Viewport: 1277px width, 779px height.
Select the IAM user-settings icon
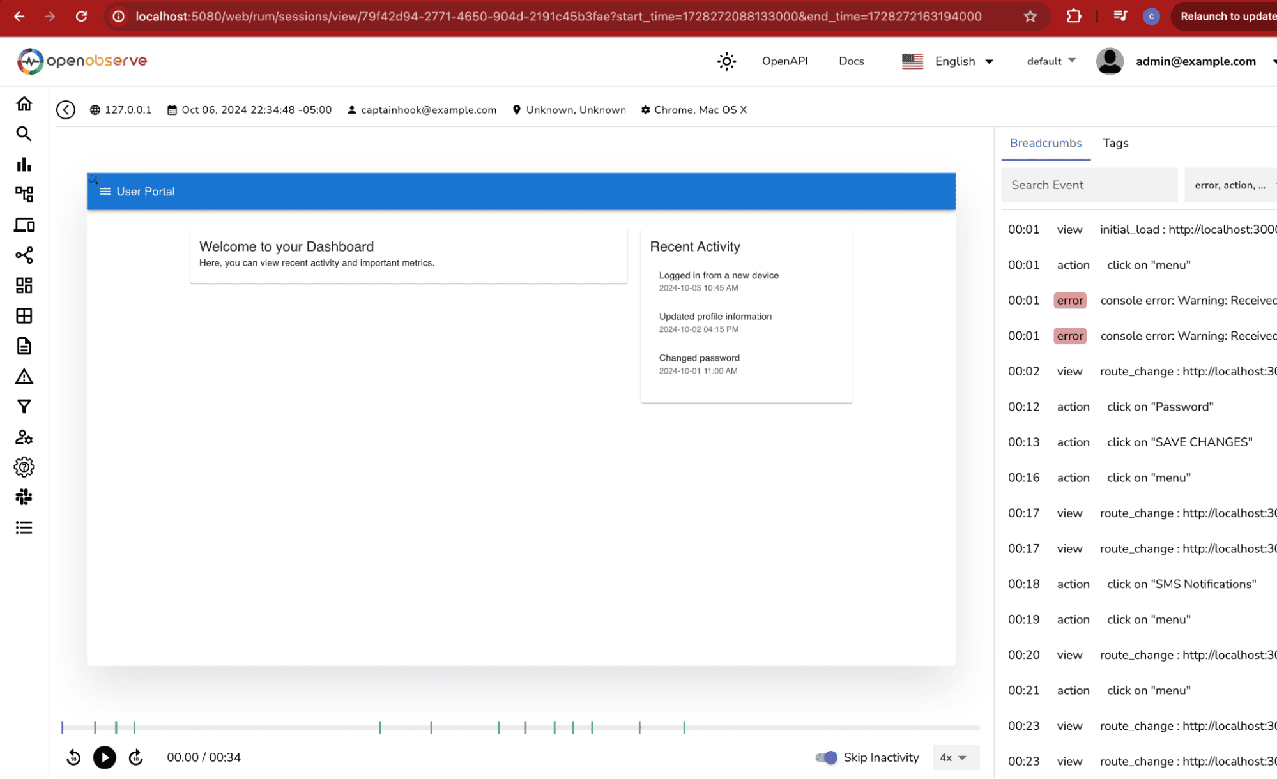(x=24, y=437)
